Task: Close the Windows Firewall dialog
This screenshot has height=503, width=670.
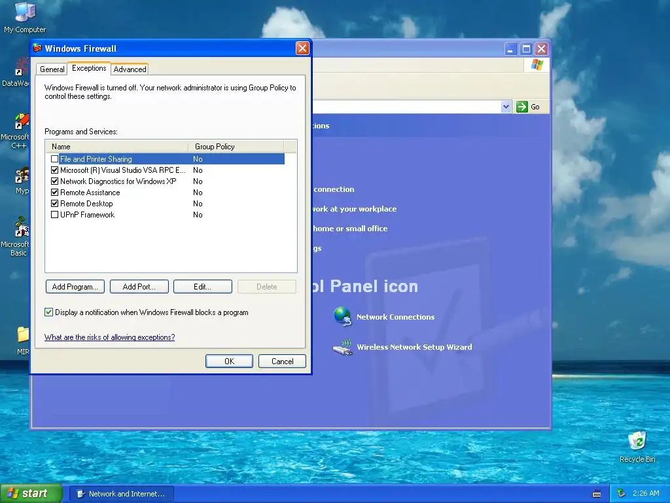Action: pyautogui.click(x=302, y=48)
